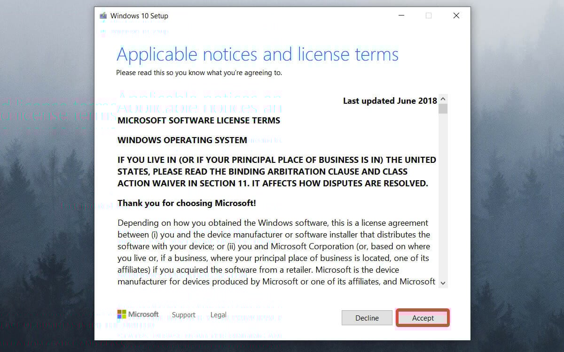Click the paragraph starting 'Depending on how you obtained'

click(x=277, y=252)
